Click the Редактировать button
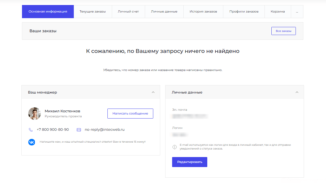The width and height of the screenshot is (326, 183). (x=189, y=162)
